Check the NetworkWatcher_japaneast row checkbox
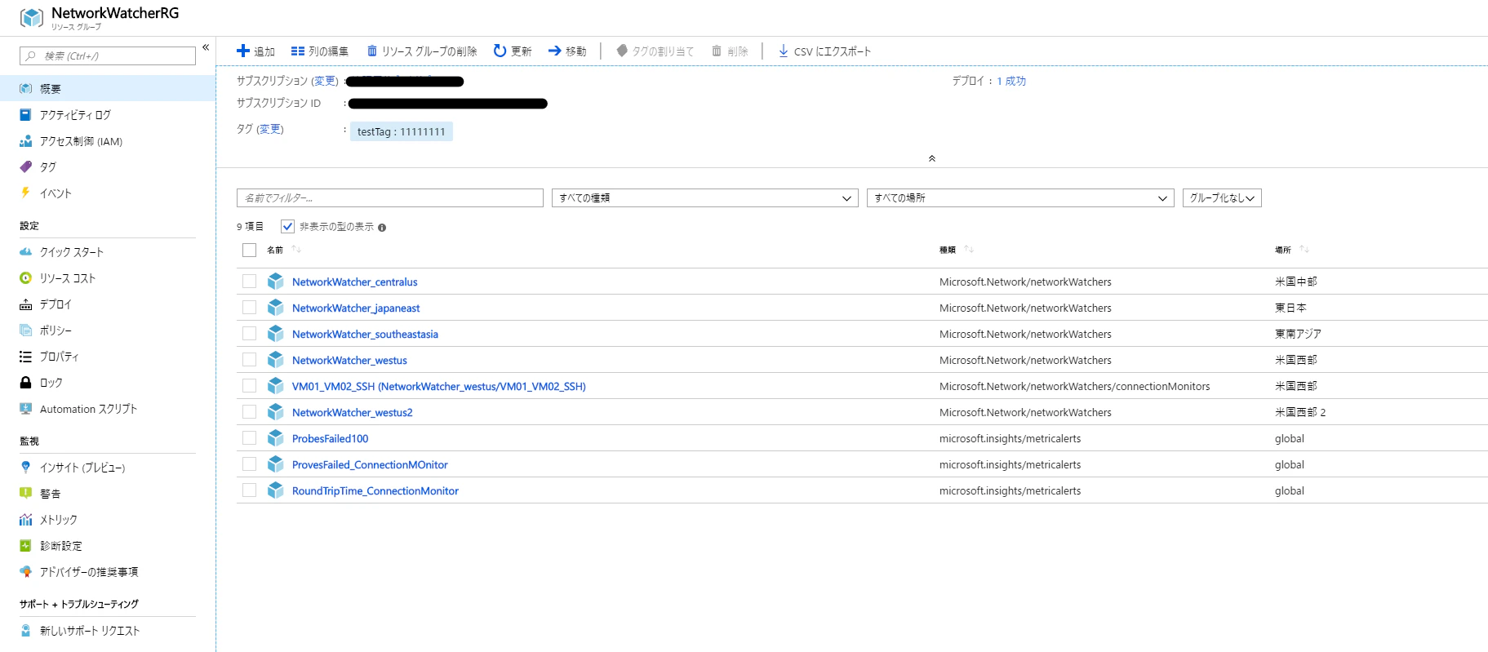The height and width of the screenshot is (652, 1488). [250, 308]
